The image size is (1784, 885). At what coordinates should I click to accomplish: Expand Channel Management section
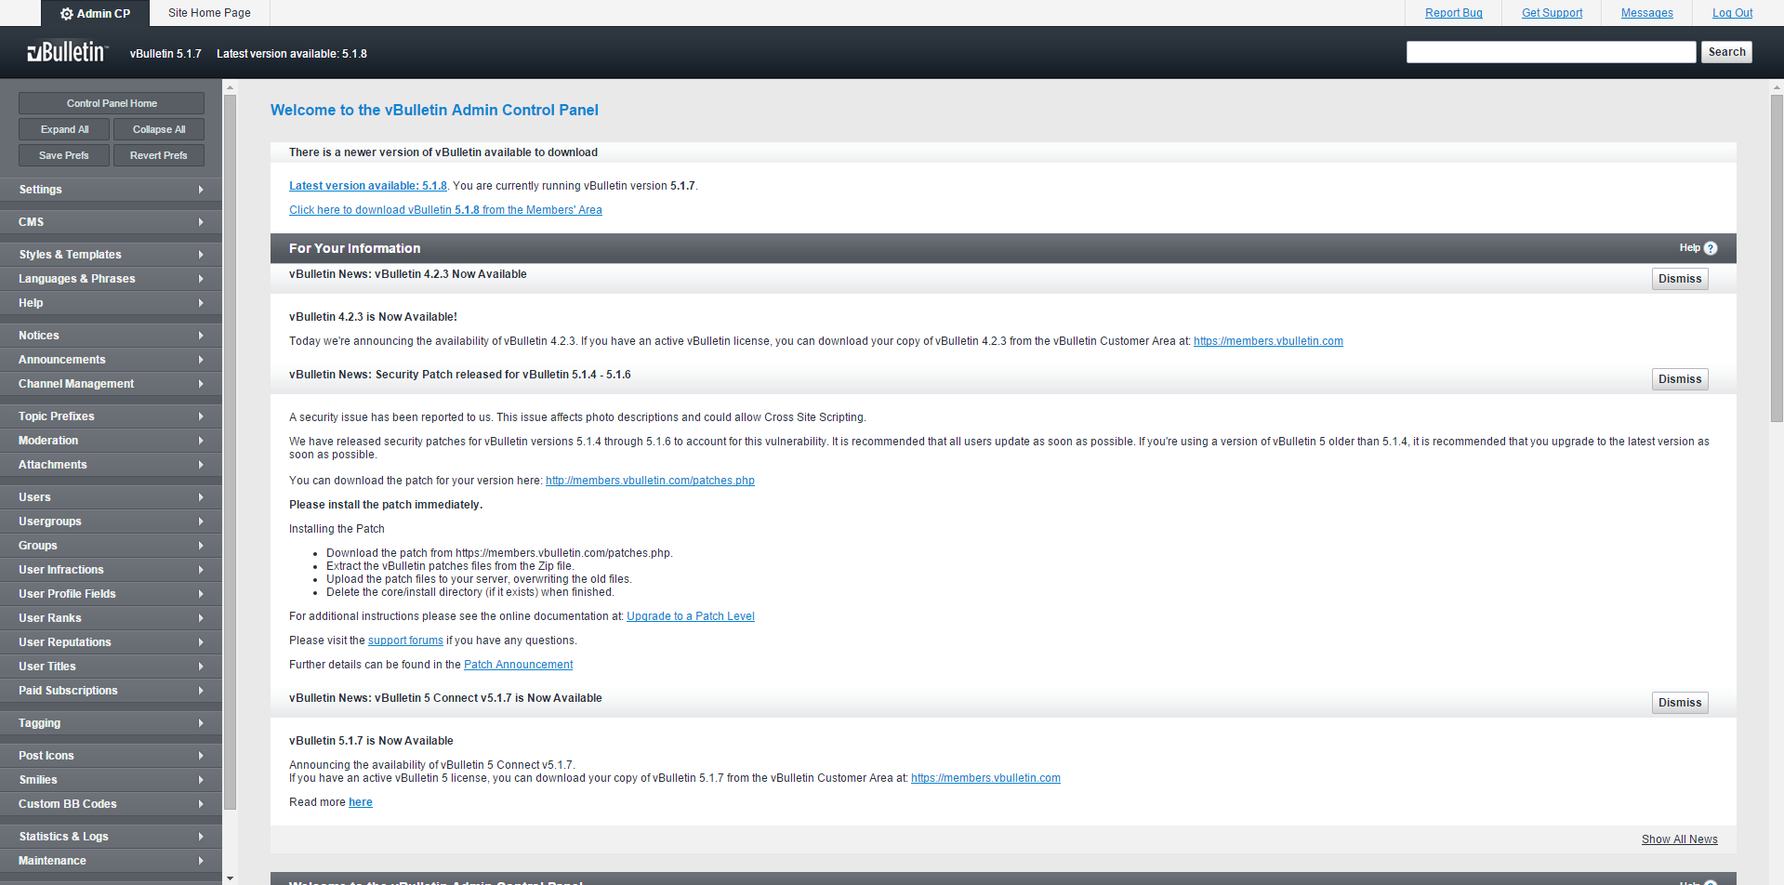(x=111, y=384)
